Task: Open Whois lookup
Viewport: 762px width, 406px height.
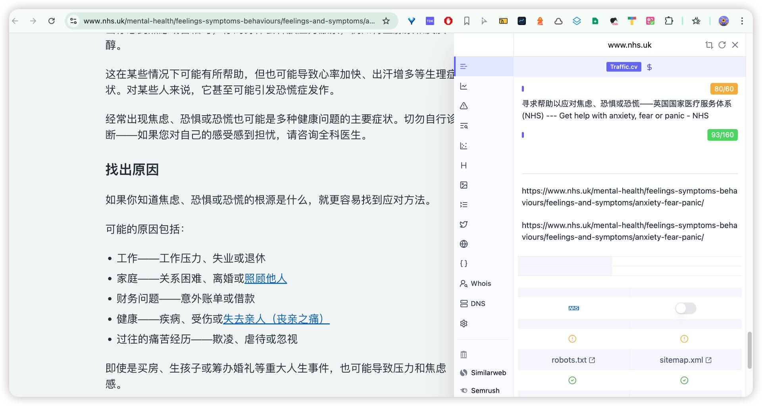Action: [x=475, y=284]
